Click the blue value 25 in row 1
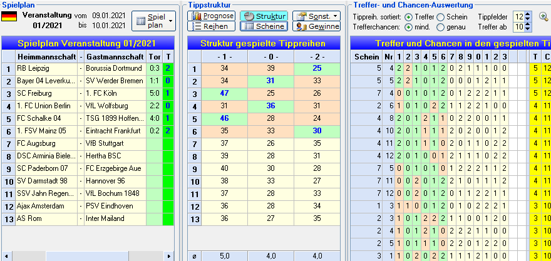The height and width of the screenshot is (261, 551). [317, 68]
